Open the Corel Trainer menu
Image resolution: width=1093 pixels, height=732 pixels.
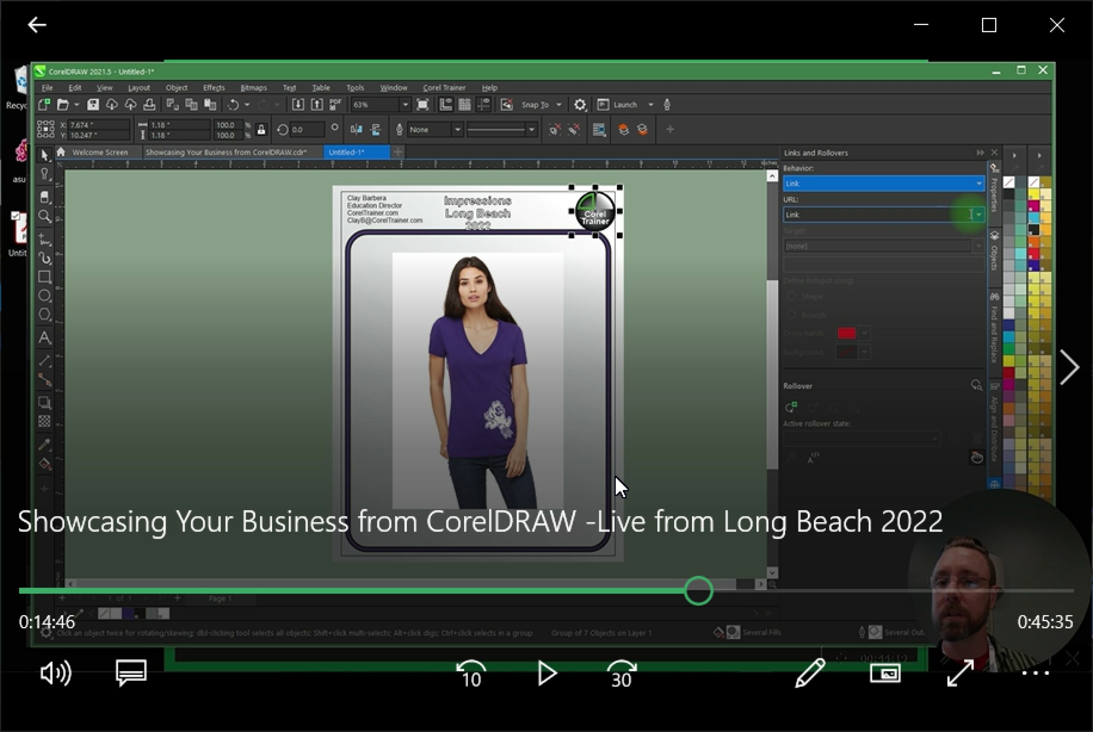point(444,87)
